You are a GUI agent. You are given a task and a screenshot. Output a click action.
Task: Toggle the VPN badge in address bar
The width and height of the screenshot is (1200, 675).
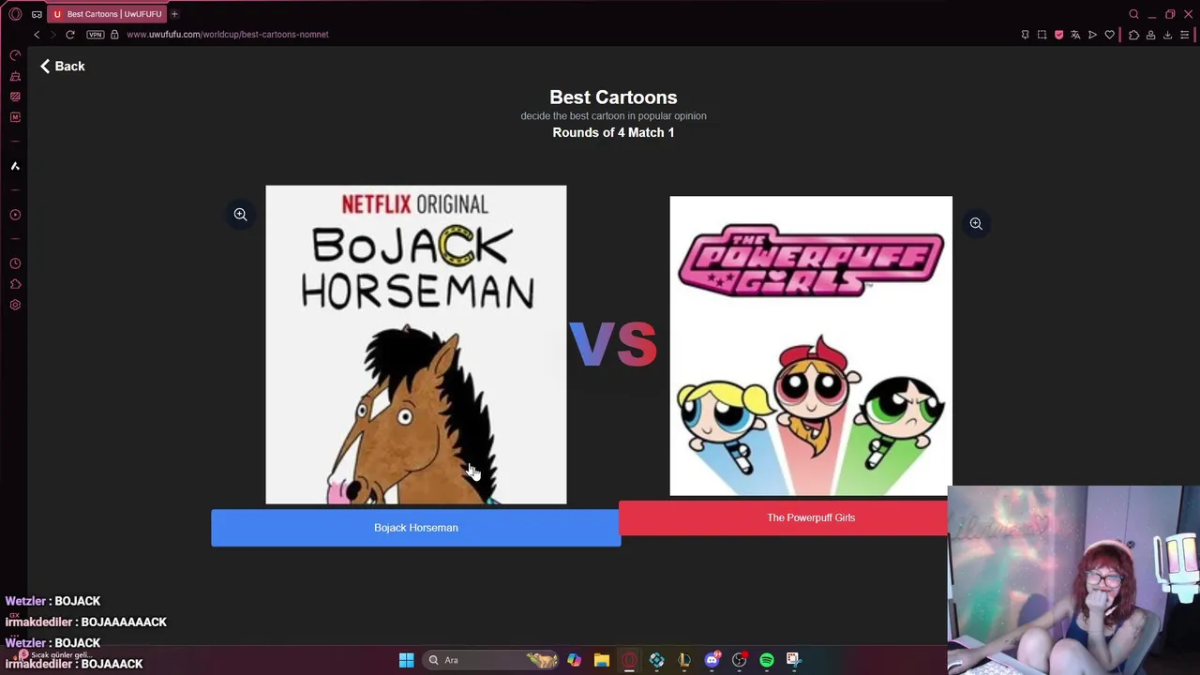pyautogui.click(x=95, y=35)
